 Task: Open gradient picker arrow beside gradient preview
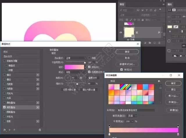[85, 67]
